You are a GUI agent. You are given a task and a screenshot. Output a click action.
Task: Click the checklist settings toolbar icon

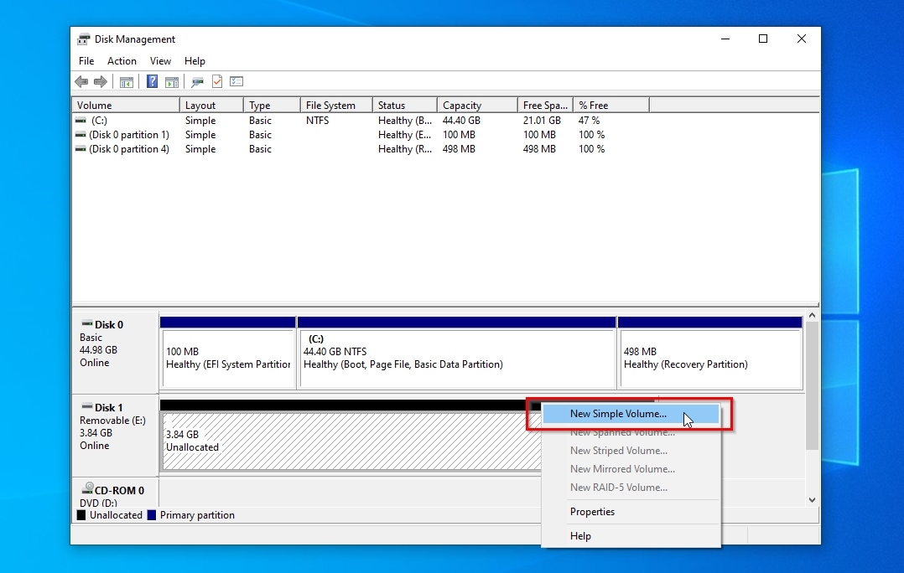pos(236,82)
